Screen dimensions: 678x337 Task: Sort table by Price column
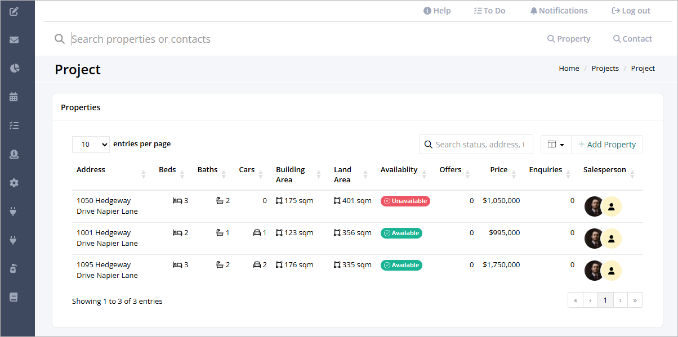click(x=499, y=169)
